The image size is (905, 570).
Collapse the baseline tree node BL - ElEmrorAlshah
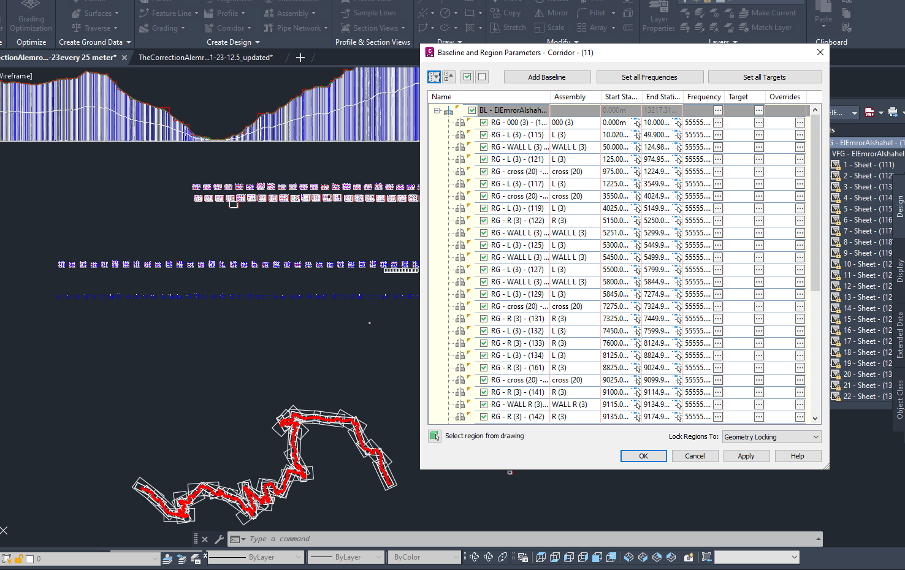click(x=437, y=111)
